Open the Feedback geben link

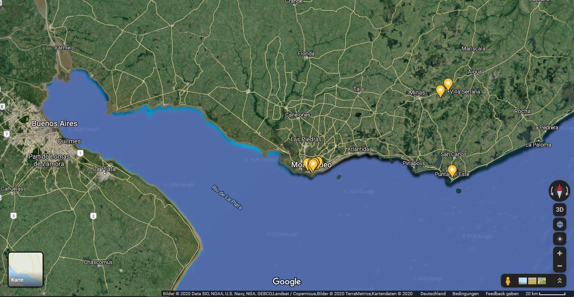point(502,294)
